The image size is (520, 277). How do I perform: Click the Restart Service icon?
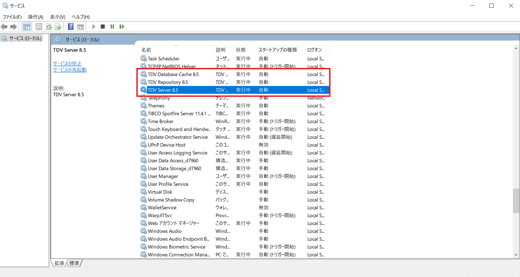[122, 27]
